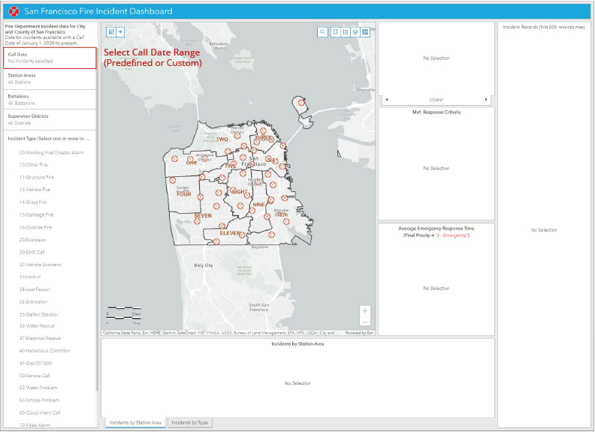Click the fire department logo in header
595x432 pixels.
click(x=12, y=11)
